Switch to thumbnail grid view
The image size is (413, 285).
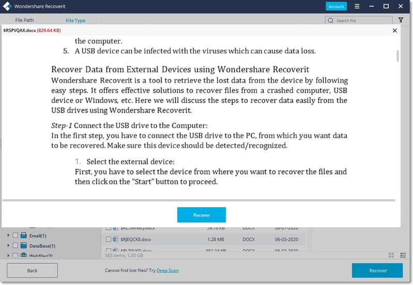click(x=391, y=255)
